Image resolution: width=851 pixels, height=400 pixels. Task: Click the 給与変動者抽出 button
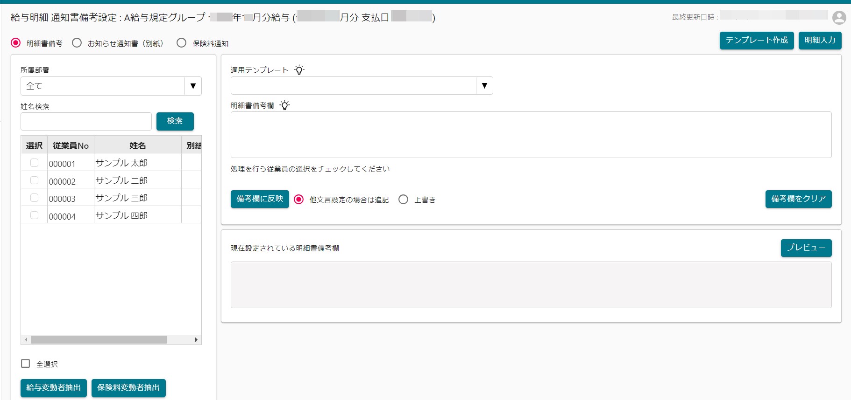click(54, 388)
